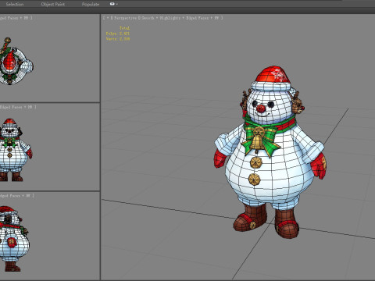Select the upper gold button on snowman's belly
The image size is (375, 281).
[256, 162]
